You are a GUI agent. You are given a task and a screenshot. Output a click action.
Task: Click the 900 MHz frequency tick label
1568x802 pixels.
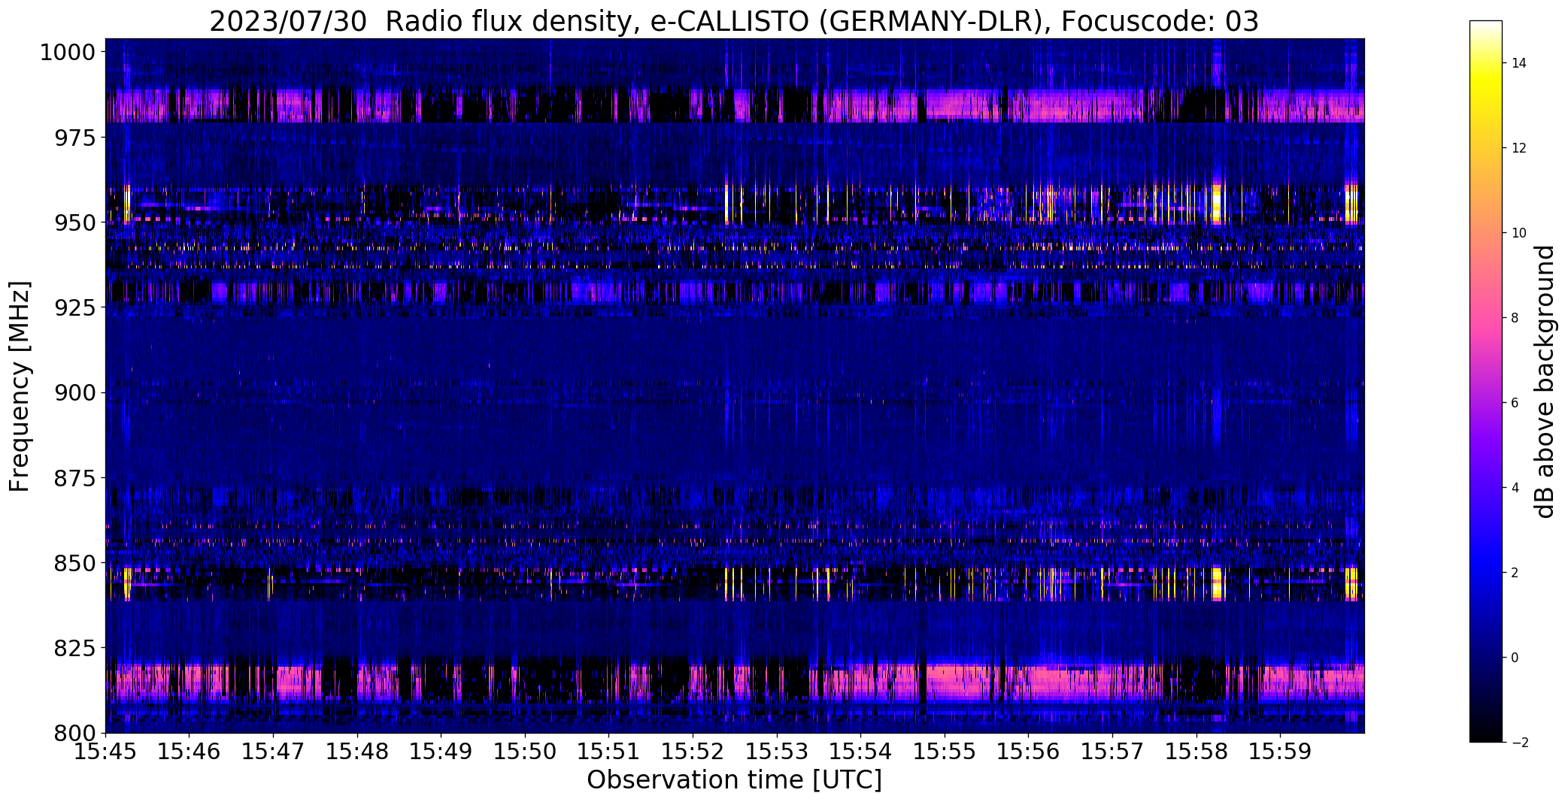pos(74,392)
